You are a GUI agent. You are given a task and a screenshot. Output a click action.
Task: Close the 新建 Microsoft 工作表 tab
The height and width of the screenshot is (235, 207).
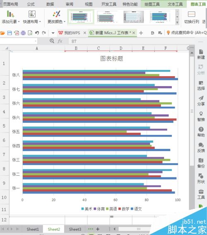(134, 33)
